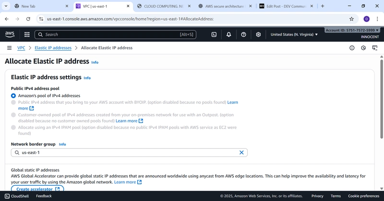This screenshot has height=201, width=384.
Task: Open the Chrome profile avatar
Action: pyautogui.click(x=366, y=19)
